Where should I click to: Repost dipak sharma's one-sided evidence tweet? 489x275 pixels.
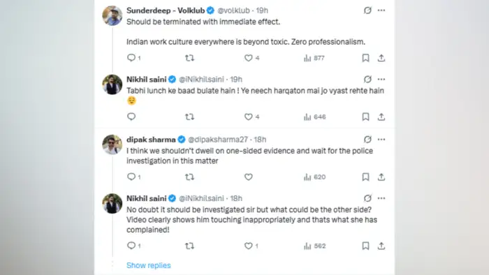point(189,177)
